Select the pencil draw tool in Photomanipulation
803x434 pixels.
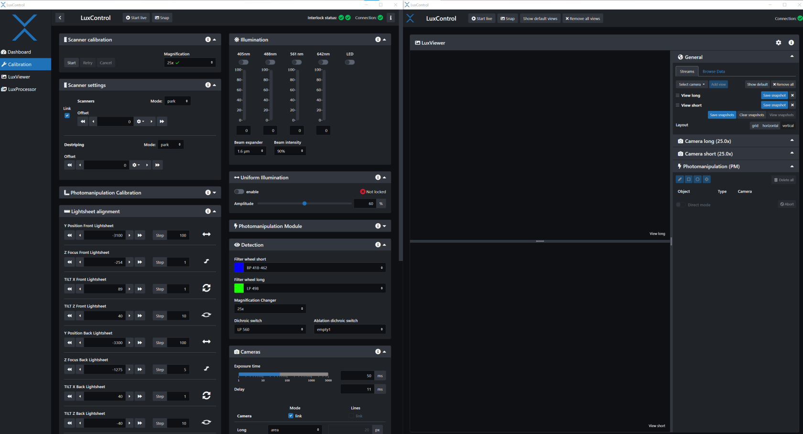680,179
